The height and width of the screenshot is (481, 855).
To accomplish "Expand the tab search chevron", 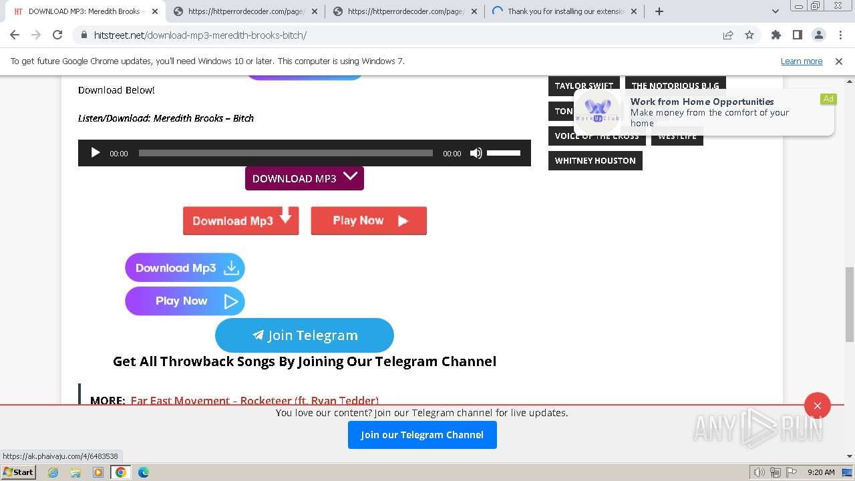I will 776,11.
